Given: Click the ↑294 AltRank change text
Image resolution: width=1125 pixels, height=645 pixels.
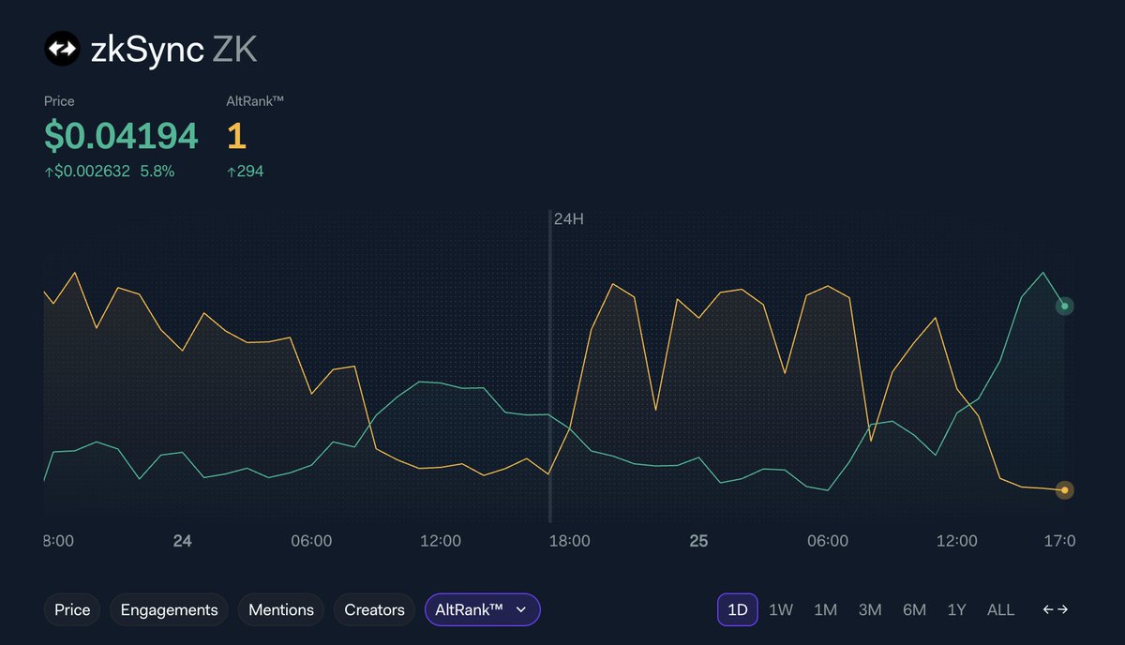Looking at the screenshot, I should [246, 172].
